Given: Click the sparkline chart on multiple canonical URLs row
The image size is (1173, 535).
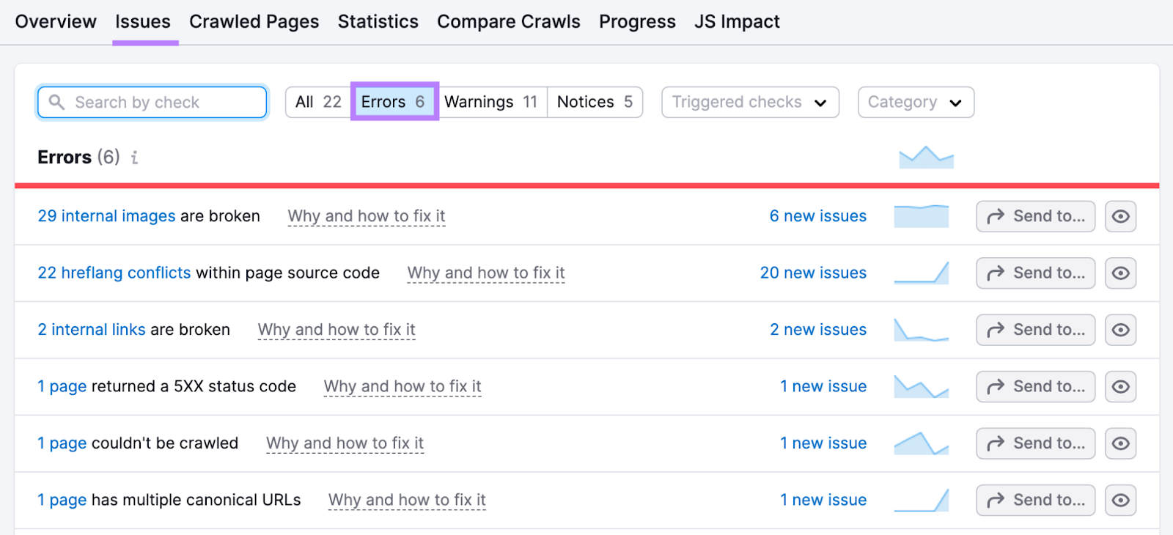Looking at the screenshot, I should 921,500.
